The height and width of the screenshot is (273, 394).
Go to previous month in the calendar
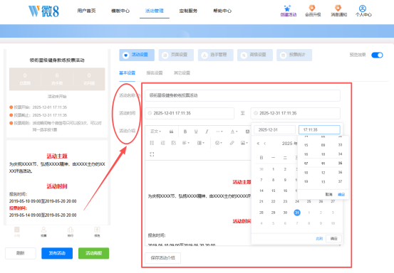tap(264, 144)
